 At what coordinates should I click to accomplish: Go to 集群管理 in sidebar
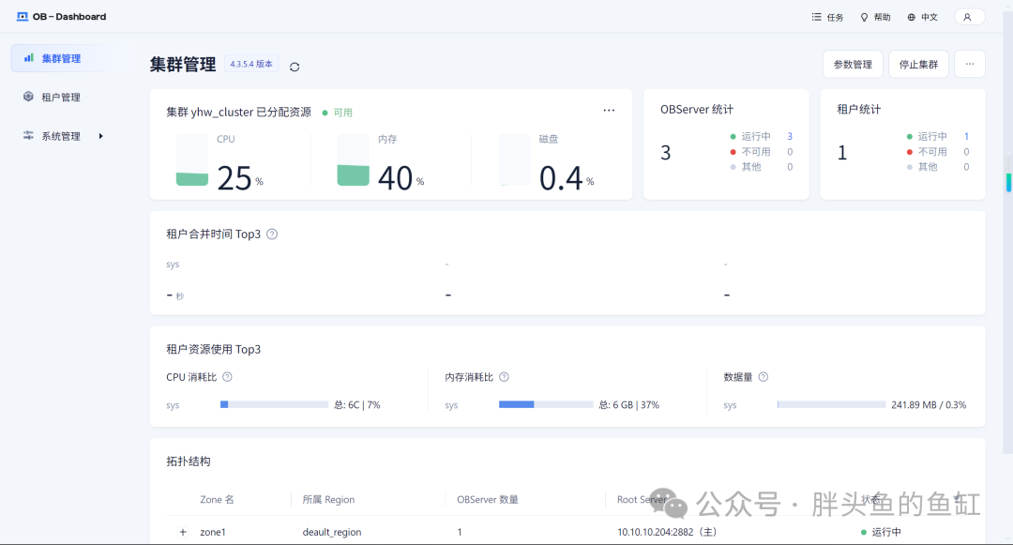point(72,58)
